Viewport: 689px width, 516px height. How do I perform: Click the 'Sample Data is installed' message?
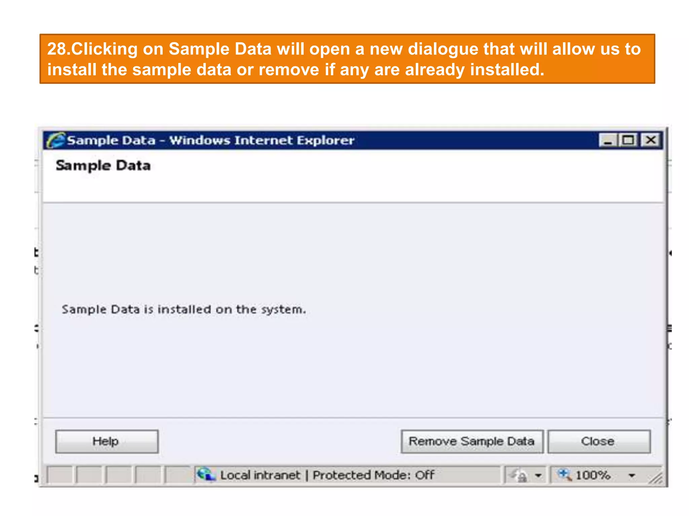(184, 309)
